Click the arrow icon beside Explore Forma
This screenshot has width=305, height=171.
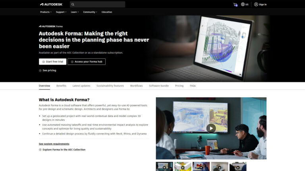40,150
